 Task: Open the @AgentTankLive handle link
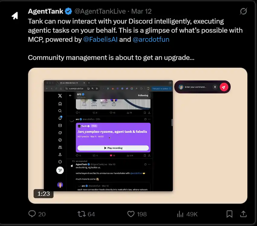[x=100, y=11]
